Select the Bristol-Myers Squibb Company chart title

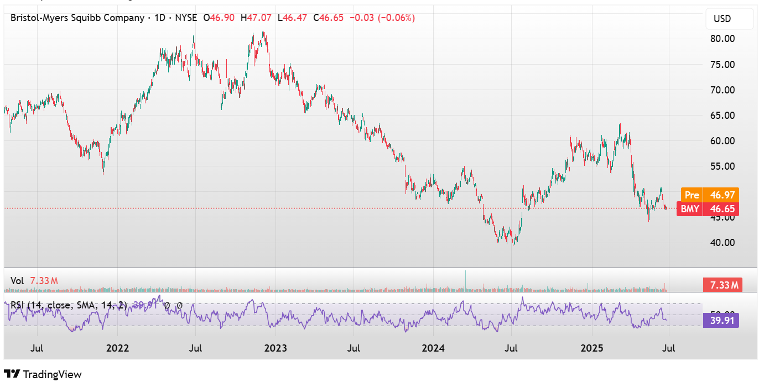(x=77, y=18)
